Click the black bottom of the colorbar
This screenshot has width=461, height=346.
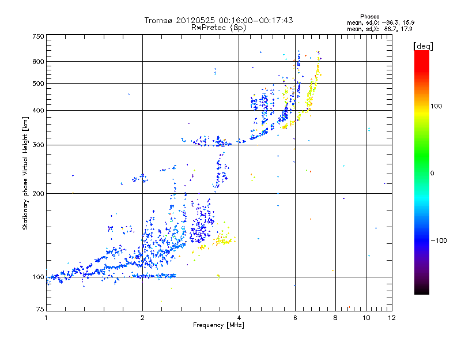click(422, 290)
